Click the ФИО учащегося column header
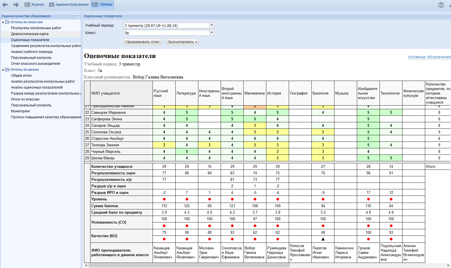Image resolution: width=451 pixels, height=268 pixels. 121,93
